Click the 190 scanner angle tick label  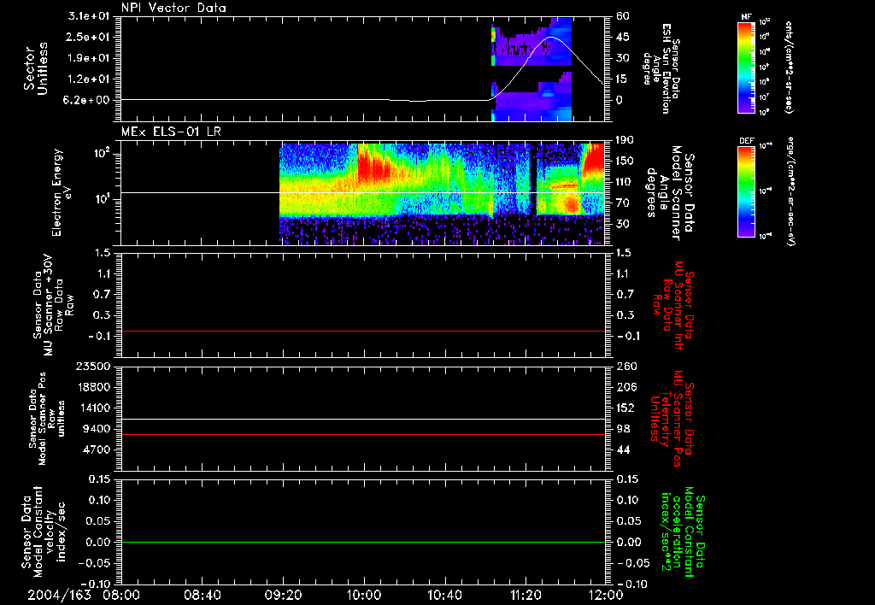click(x=625, y=140)
